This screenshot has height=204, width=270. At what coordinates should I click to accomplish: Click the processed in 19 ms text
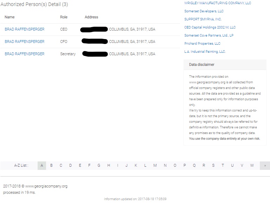click(x=19, y=193)
